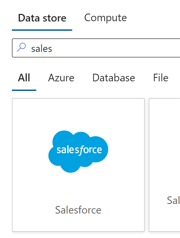Switch to the Compute tab

click(x=105, y=18)
